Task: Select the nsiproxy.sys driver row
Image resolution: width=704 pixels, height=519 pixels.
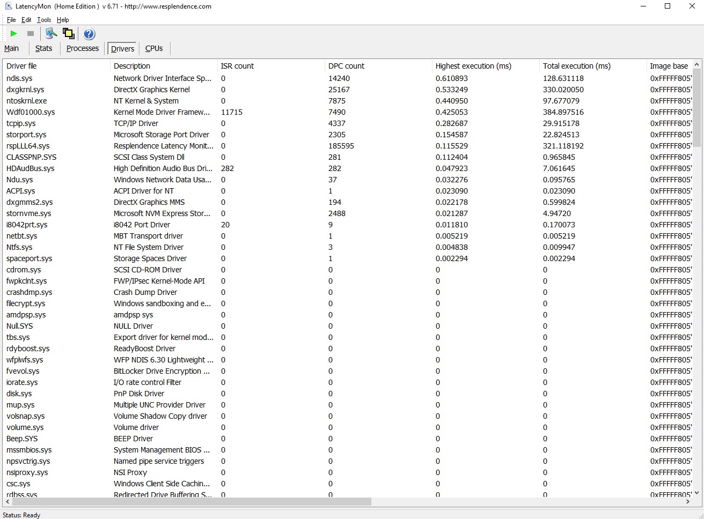Action: [x=348, y=472]
